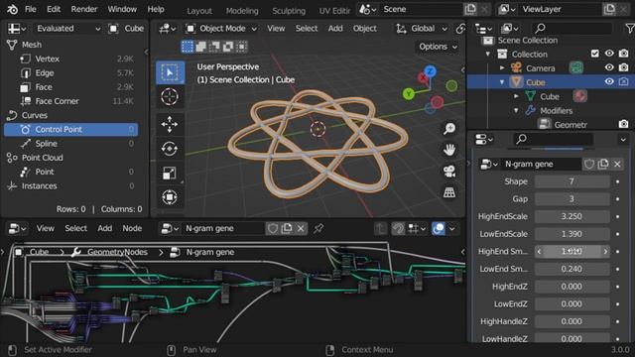Unlink the N-gram gene group in the modifier

click(617, 164)
